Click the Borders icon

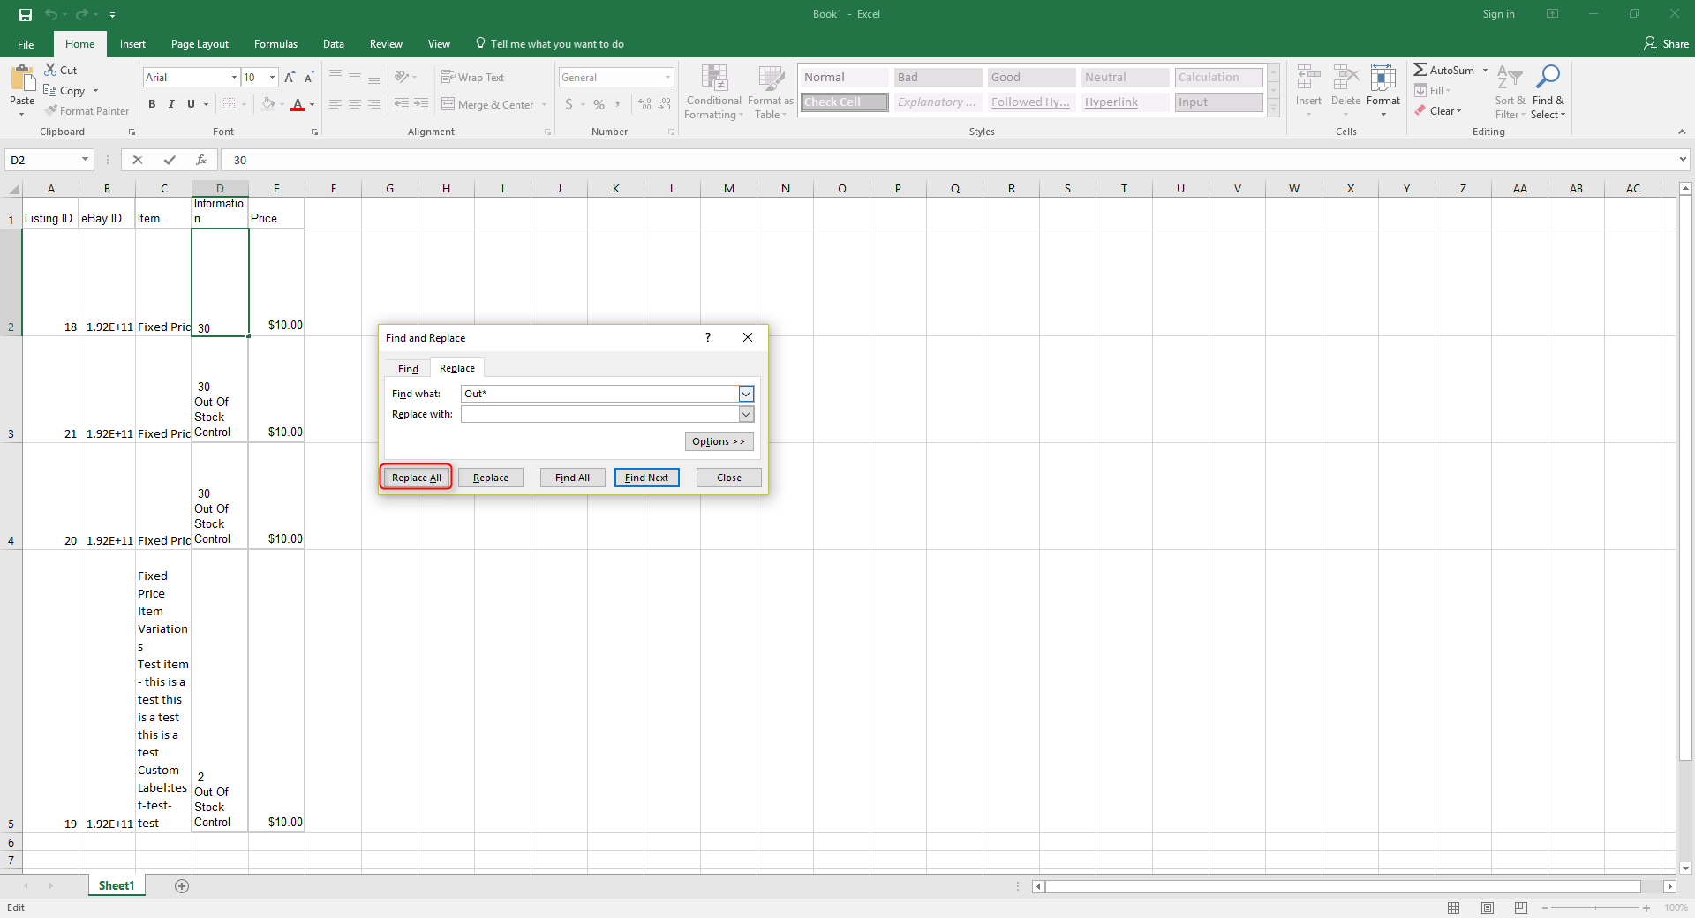tap(230, 104)
